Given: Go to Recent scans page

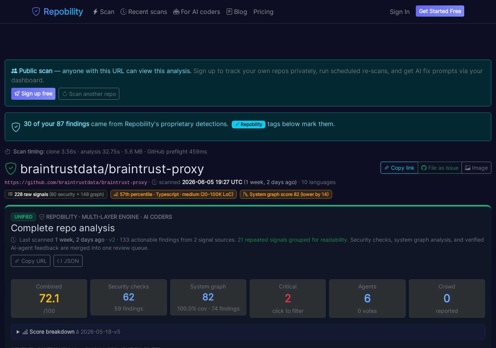Looking at the screenshot, I should [144, 12].
